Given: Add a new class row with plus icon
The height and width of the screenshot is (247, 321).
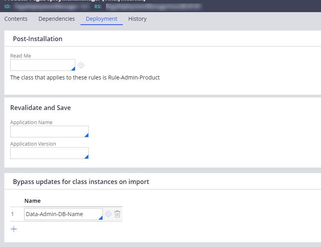Looking at the screenshot, I should coord(14,229).
